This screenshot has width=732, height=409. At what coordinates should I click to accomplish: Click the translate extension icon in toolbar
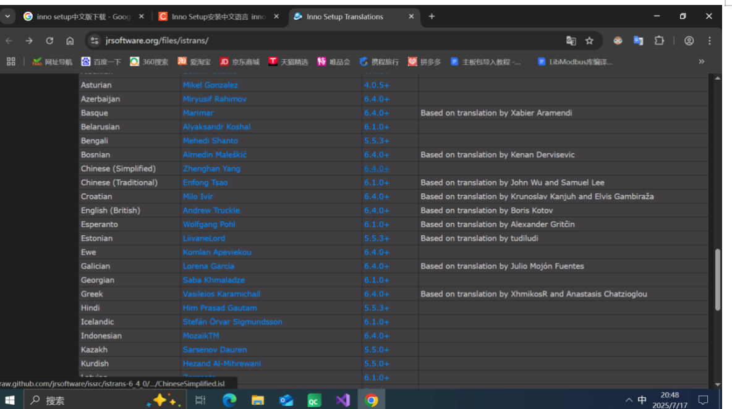(638, 41)
